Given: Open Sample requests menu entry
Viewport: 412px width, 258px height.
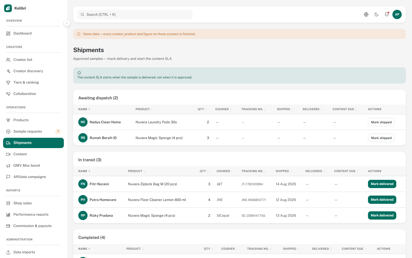Looking at the screenshot, I should [33, 132].
